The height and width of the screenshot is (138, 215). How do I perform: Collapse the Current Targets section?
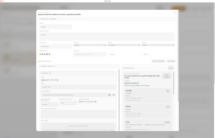[x=48, y=66]
